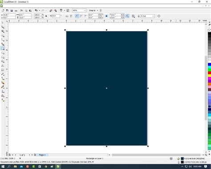
Task: Click the Print icon
Action: (x=16, y=10)
